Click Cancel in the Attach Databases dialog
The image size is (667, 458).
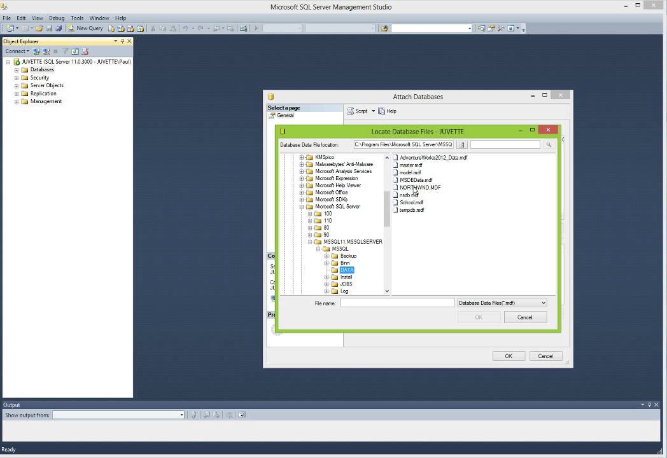point(545,356)
